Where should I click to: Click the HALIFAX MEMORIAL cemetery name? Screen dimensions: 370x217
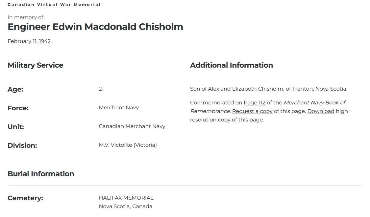(x=126, y=198)
